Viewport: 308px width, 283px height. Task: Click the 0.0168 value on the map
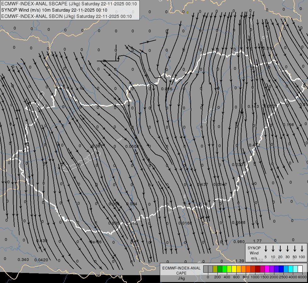185,223
